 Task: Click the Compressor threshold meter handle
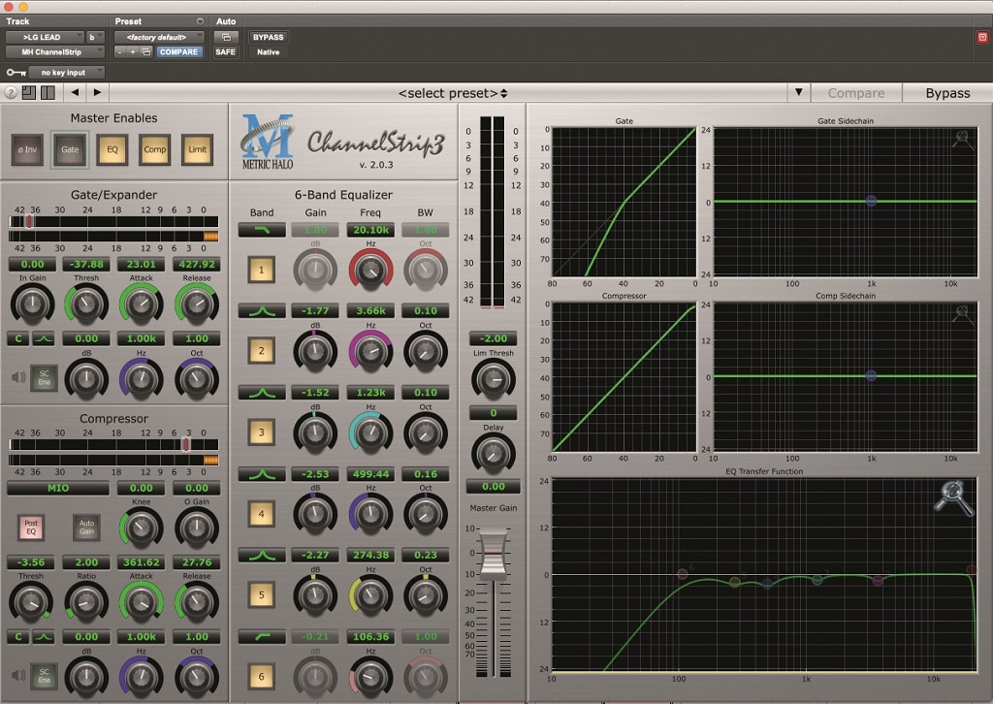[x=185, y=444]
